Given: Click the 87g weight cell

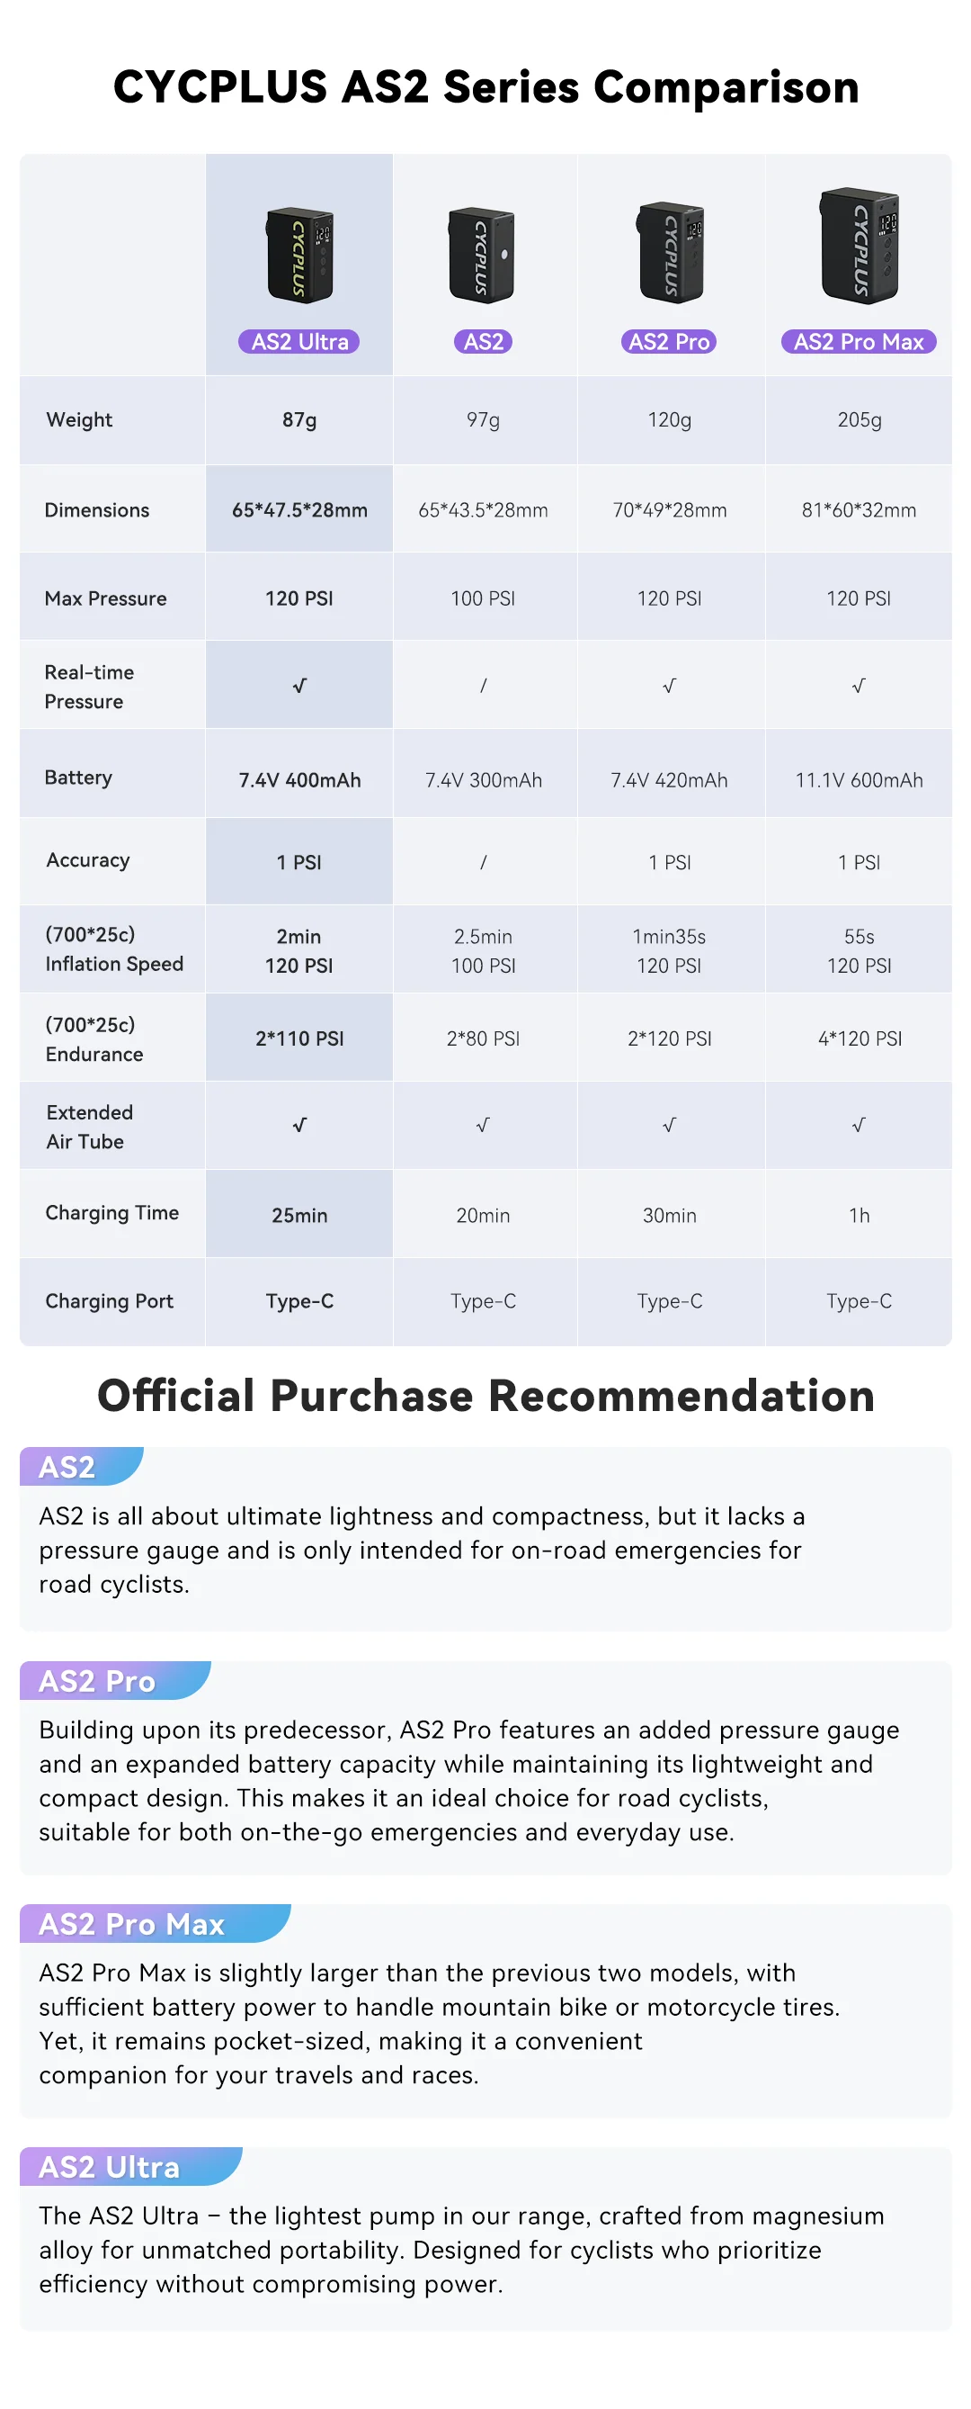Looking at the screenshot, I should [x=299, y=421].
